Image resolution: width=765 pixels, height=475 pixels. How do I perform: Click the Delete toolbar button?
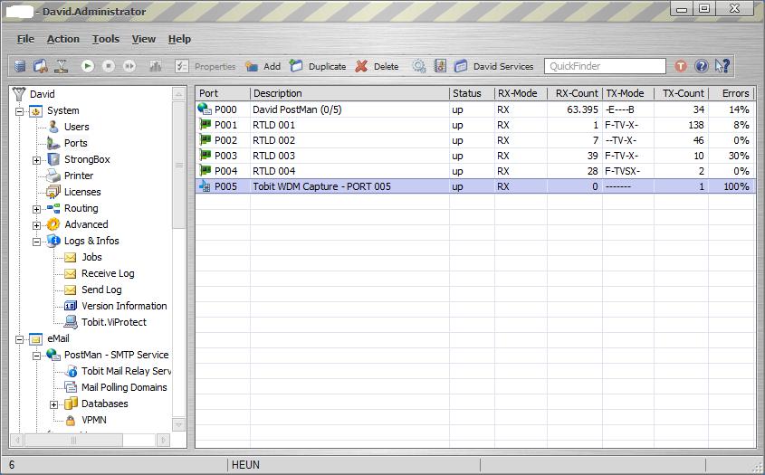377,66
